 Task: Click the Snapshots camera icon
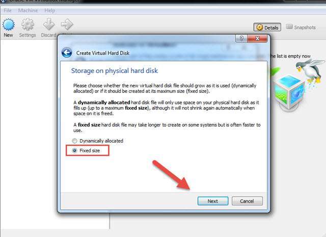[x=289, y=27]
